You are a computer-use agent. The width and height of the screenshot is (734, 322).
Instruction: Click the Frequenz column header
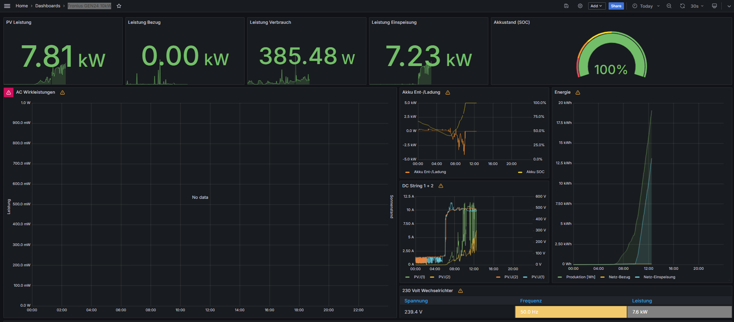click(x=531, y=301)
